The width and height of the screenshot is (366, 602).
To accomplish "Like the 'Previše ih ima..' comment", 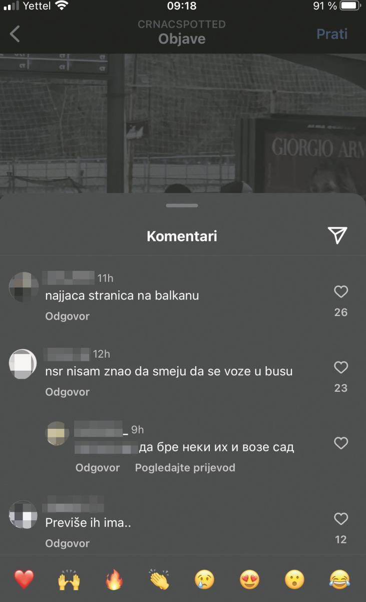I will (x=341, y=519).
